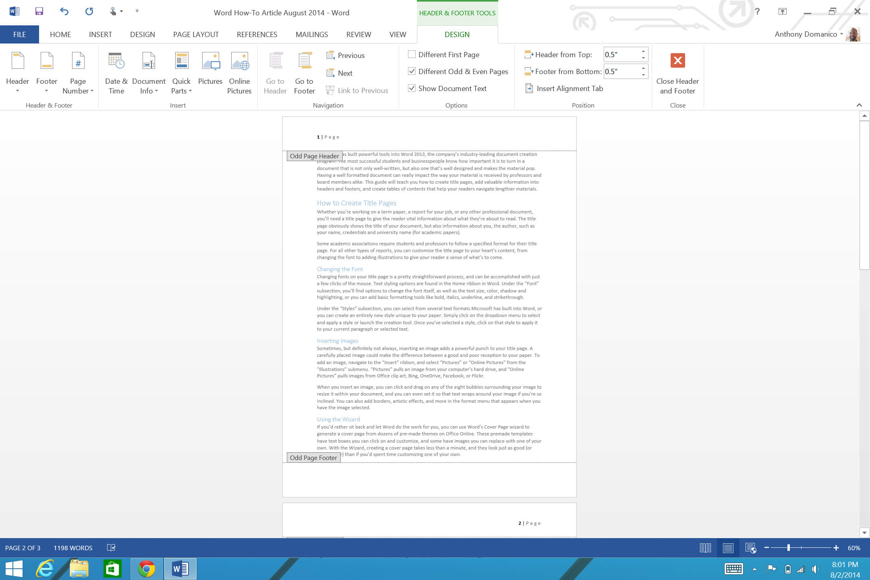The image size is (870, 580).
Task: Click the Save icon in quick access toolbar
Action: click(39, 12)
